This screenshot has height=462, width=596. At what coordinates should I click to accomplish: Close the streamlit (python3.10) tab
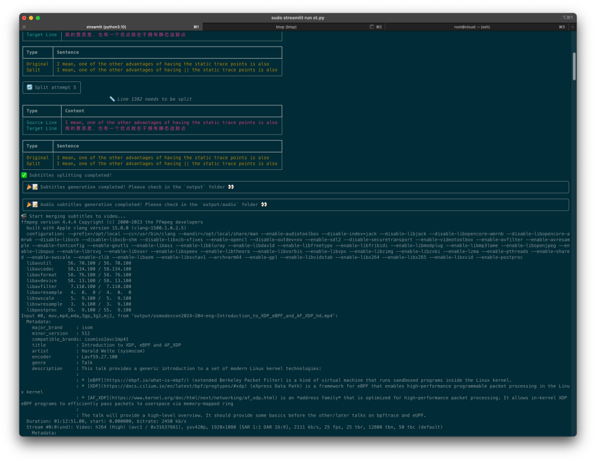tap(24, 27)
